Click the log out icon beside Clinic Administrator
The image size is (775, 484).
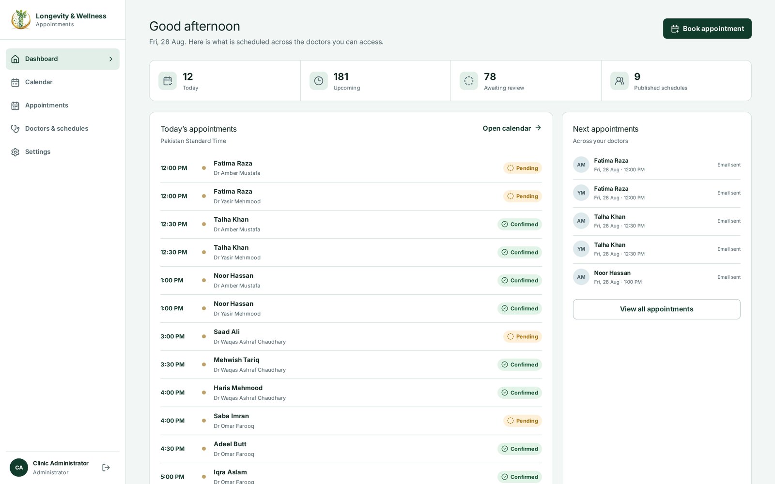(x=106, y=468)
